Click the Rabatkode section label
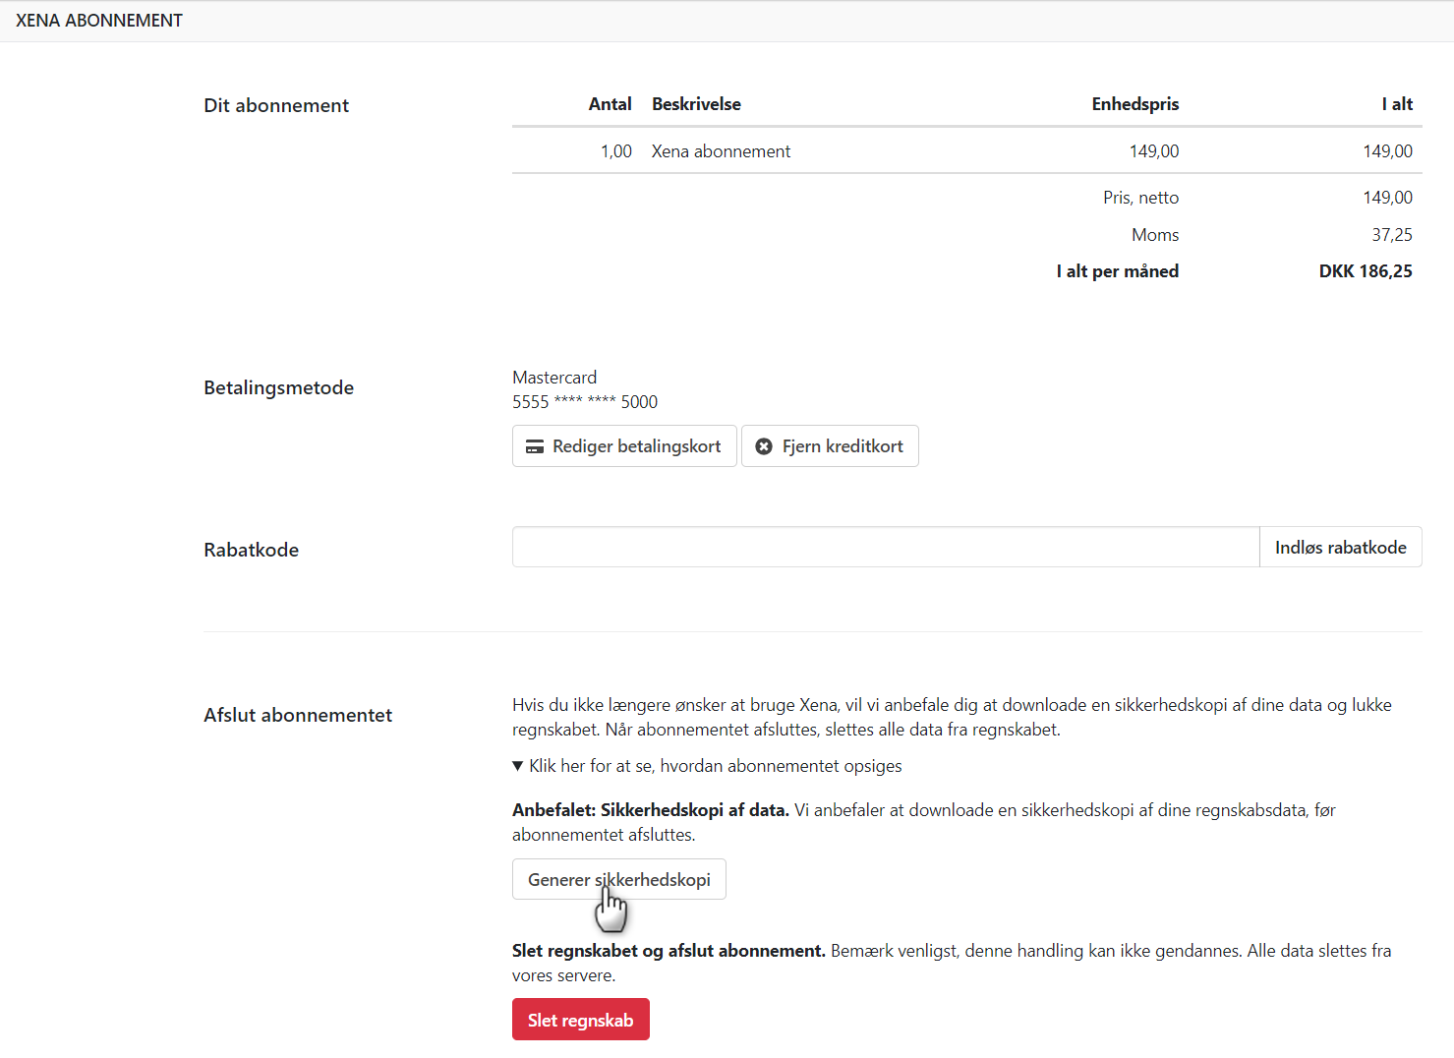The height and width of the screenshot is (1058, 1454). point(251,550)
